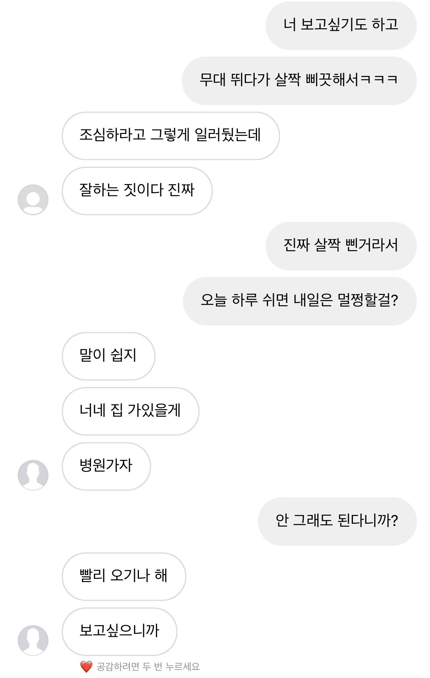Click the '진짜 살짝 삔거라서' sent message
The width and height of the screenshot is (430, 678).
tap(341, 246)
